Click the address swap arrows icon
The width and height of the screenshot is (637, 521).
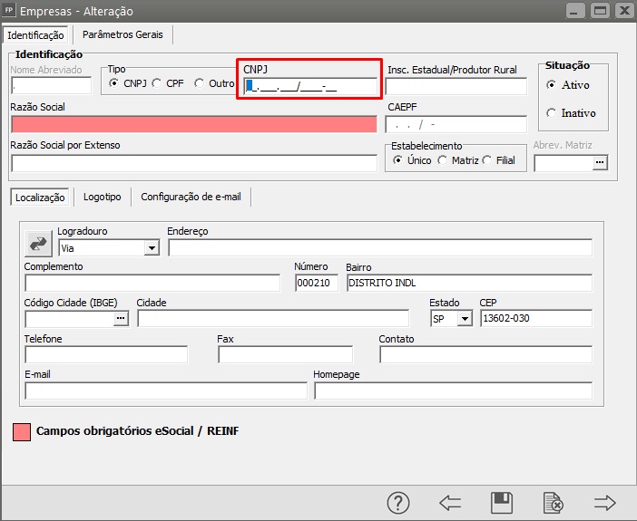[x=39, y=243]
